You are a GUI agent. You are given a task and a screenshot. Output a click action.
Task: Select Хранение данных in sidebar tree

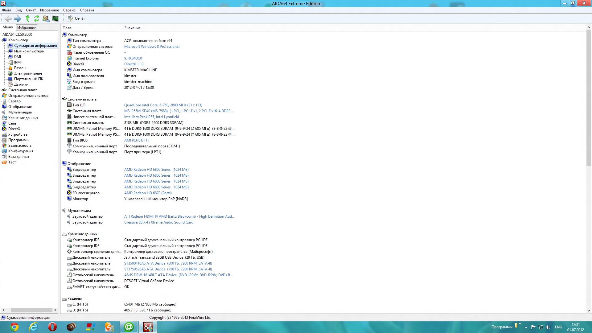point(23,118)
